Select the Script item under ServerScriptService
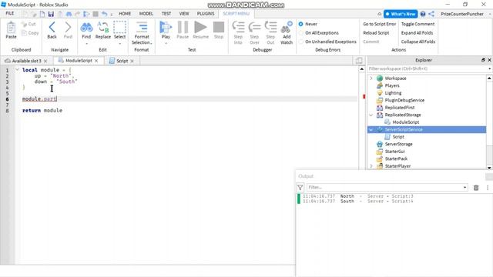The image size is (493, 277). pyautogui.click(x=398, y=137)
